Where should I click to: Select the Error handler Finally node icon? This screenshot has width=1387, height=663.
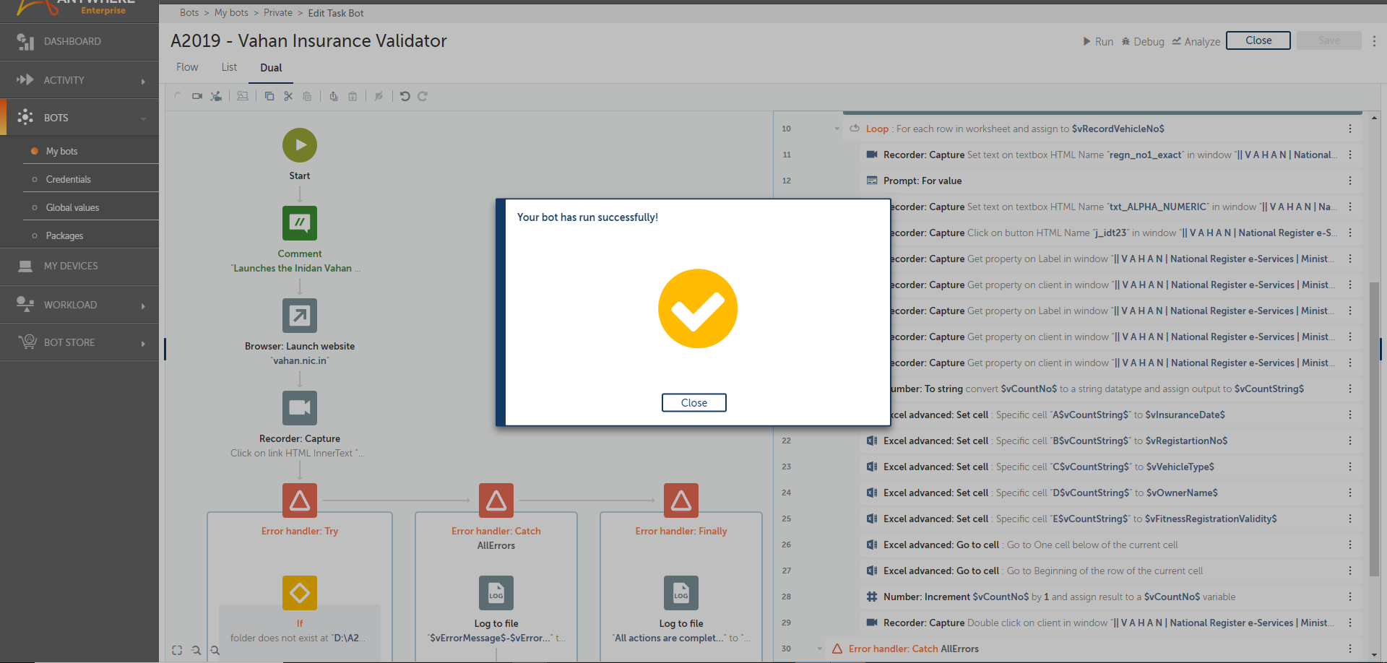pos(681,500)
